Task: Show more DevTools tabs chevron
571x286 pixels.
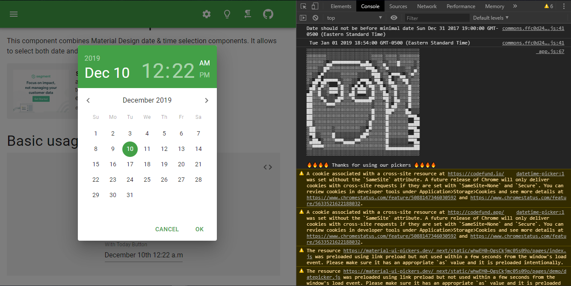Action: pos(515,6)
